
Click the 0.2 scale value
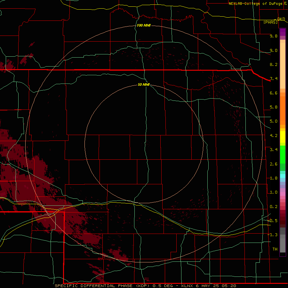coord(274,207)
